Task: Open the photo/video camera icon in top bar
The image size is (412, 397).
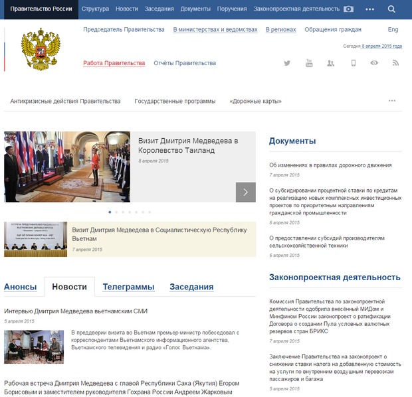Action: tap(348, 9)
